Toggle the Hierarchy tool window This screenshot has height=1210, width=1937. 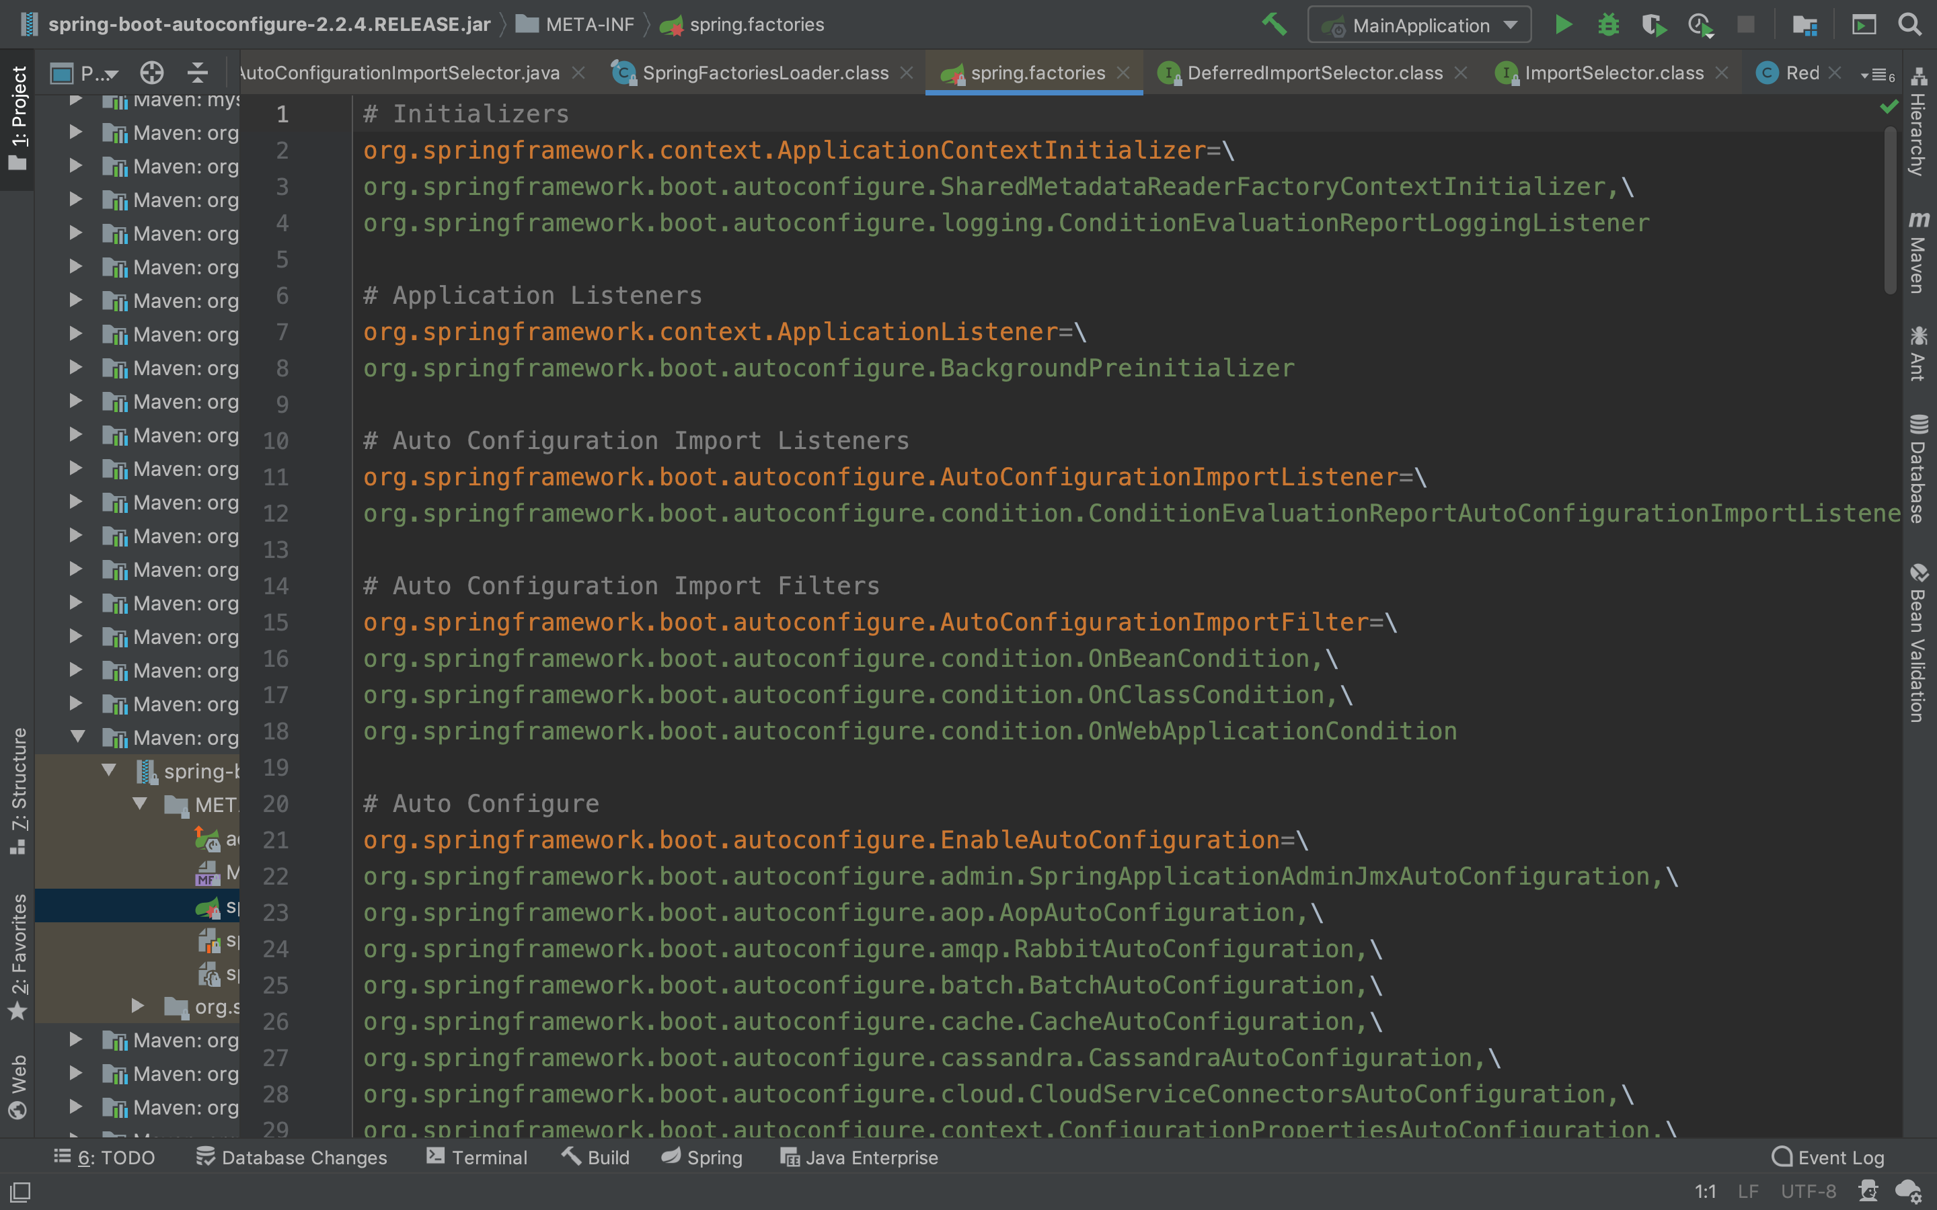pos(1917,122)
